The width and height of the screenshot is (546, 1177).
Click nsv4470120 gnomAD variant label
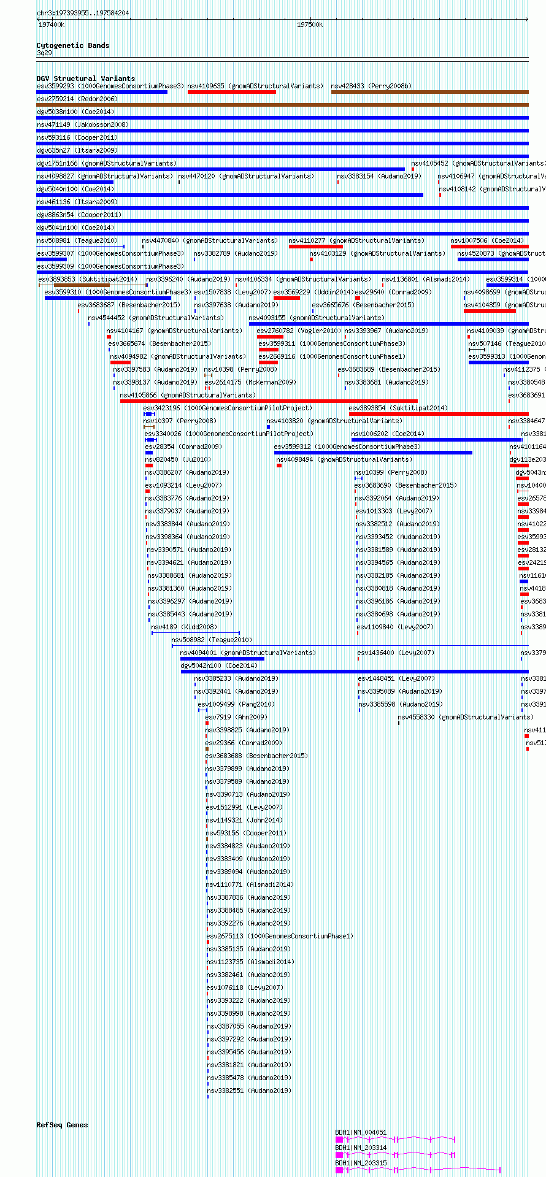coord(246,177)
